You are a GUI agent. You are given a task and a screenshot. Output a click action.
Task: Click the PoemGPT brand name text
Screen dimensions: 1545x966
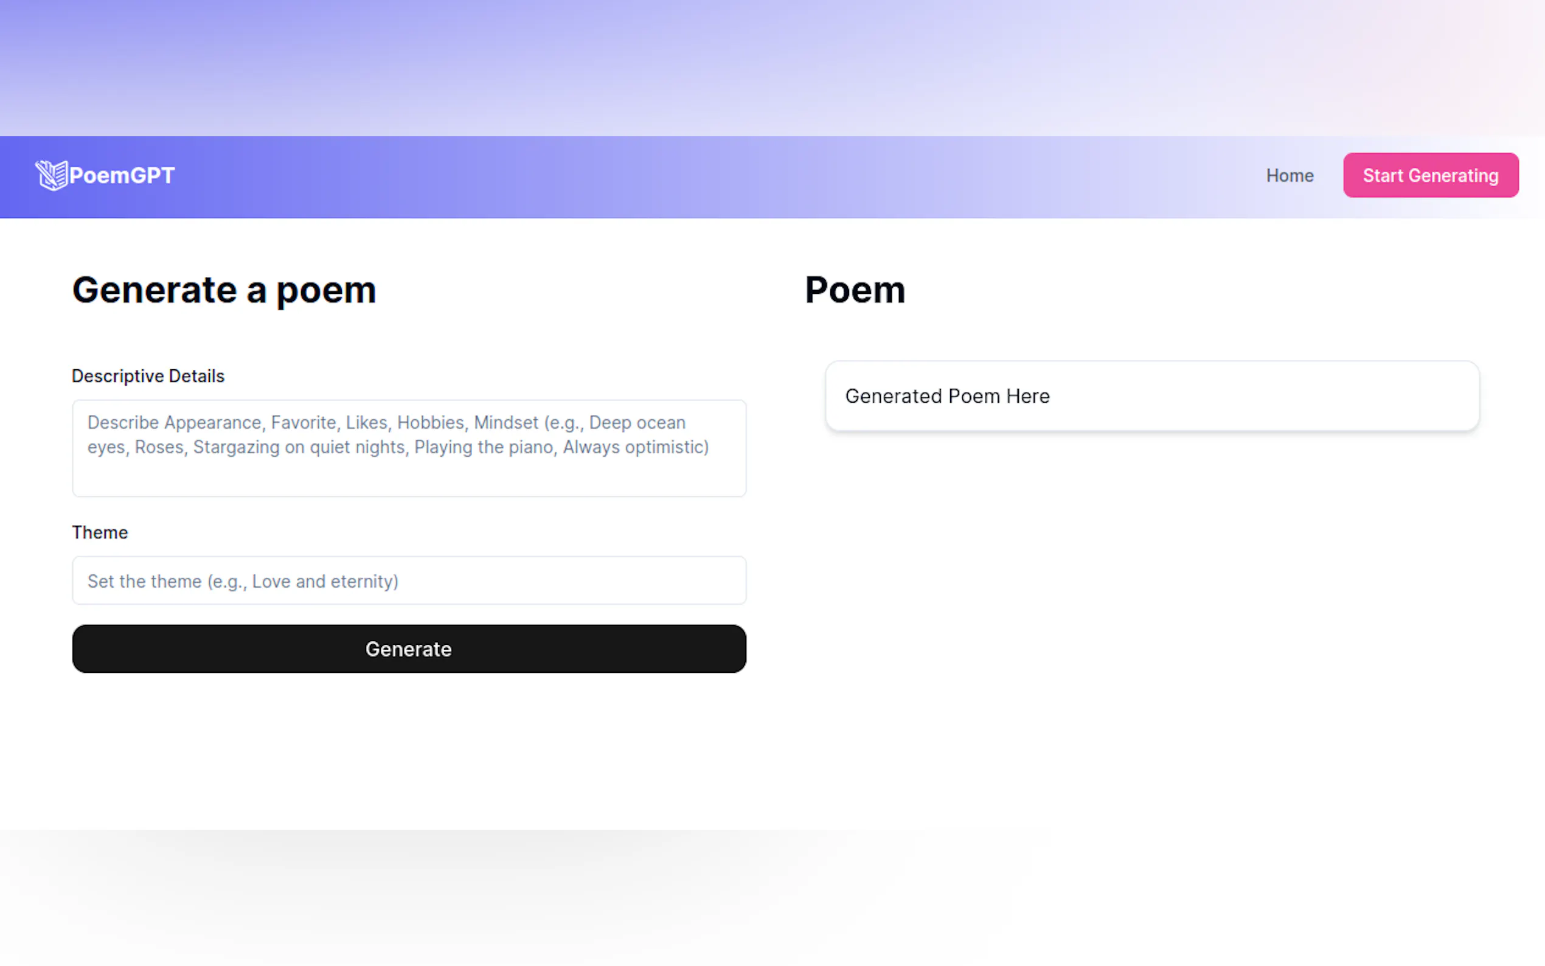coord(122,176)
